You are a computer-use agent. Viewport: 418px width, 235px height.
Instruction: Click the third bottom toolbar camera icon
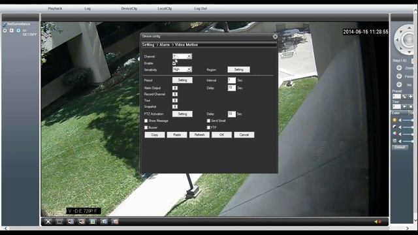(71, 221)
